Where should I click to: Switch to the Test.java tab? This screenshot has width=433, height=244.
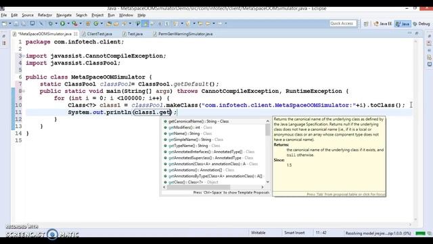tap(133, 34)
